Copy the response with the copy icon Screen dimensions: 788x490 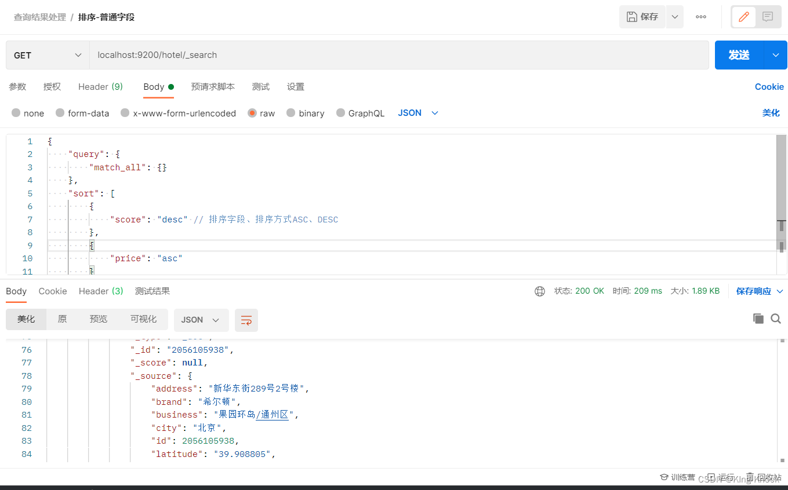click(x=758, y=318)
